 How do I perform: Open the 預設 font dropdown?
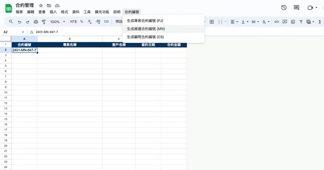119,21
